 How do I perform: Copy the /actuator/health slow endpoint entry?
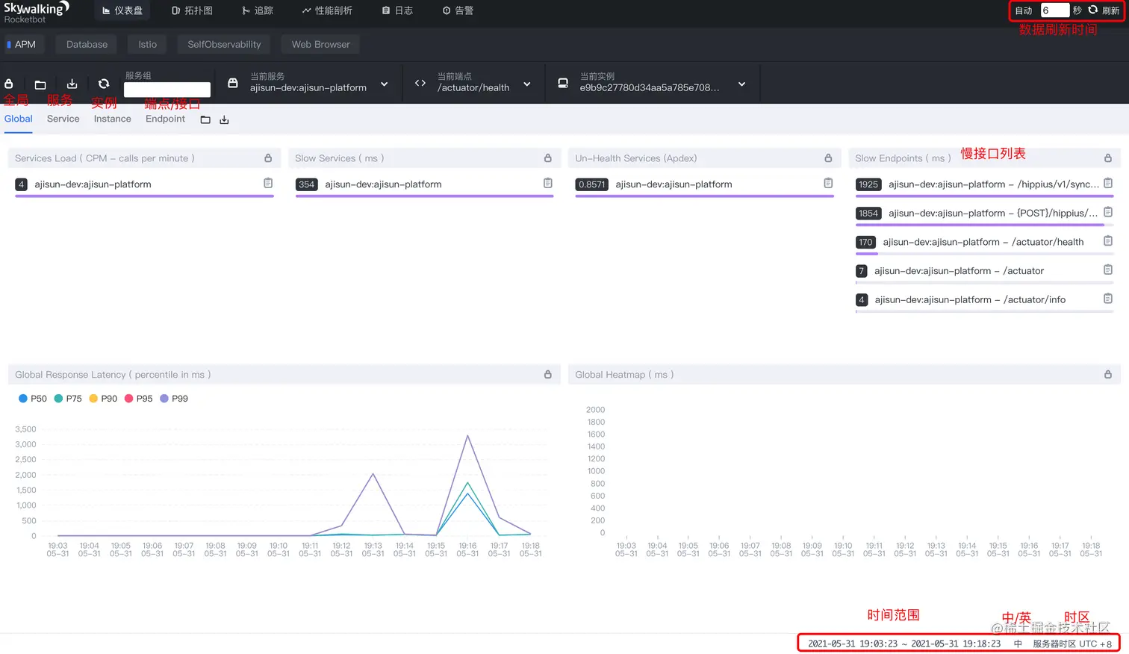[x=1108, y=241]
